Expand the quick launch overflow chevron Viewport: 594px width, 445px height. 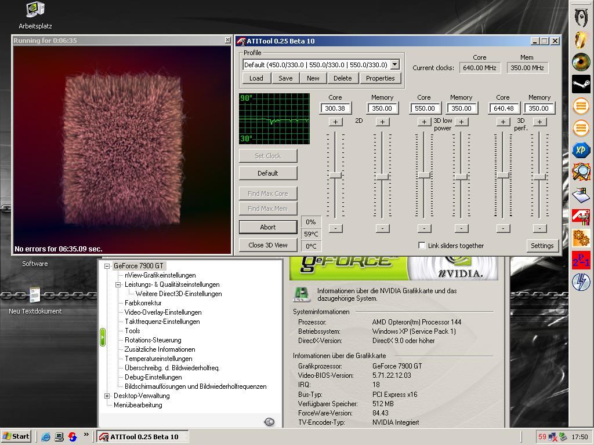tap(86, 435)
